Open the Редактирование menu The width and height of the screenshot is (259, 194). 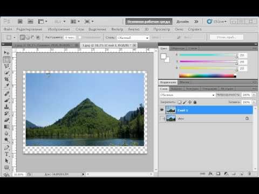click(29, 29)
